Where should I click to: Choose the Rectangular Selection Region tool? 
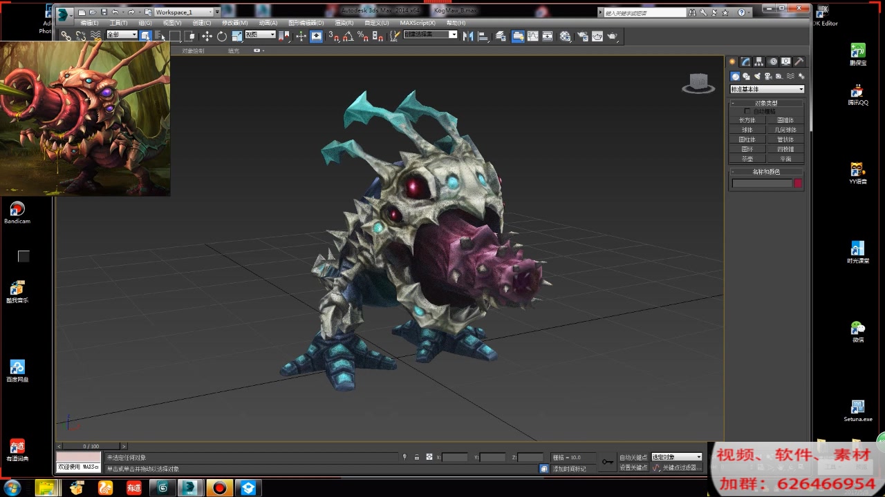(175, 36)
